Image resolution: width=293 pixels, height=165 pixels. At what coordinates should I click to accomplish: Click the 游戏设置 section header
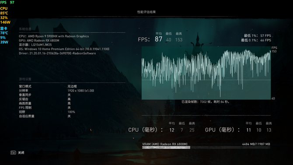(25, 79)
